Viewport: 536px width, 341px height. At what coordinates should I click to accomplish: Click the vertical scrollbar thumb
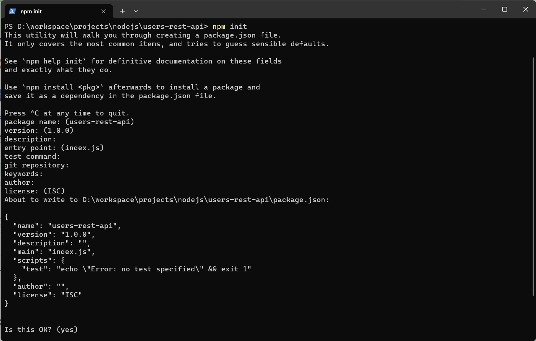[x=533, y=177]
